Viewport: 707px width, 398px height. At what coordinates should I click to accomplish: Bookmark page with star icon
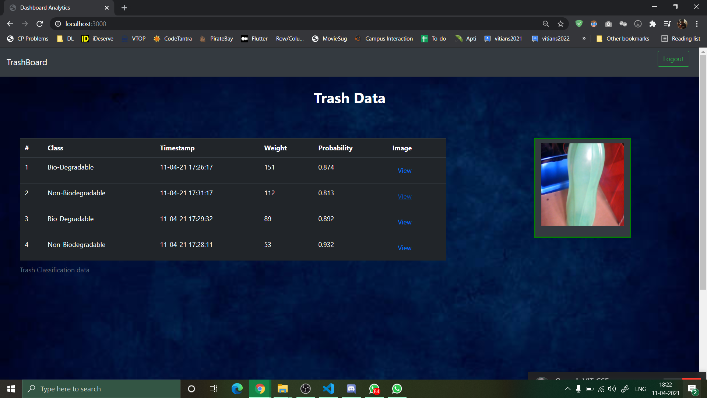[560, 24]
